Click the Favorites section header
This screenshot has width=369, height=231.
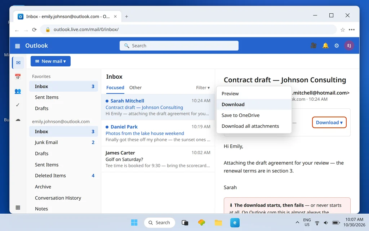click(x=41, y=77)
